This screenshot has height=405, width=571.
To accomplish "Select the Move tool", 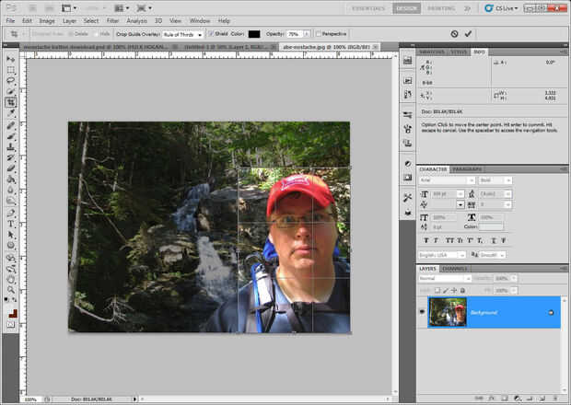I will point(10,59).
